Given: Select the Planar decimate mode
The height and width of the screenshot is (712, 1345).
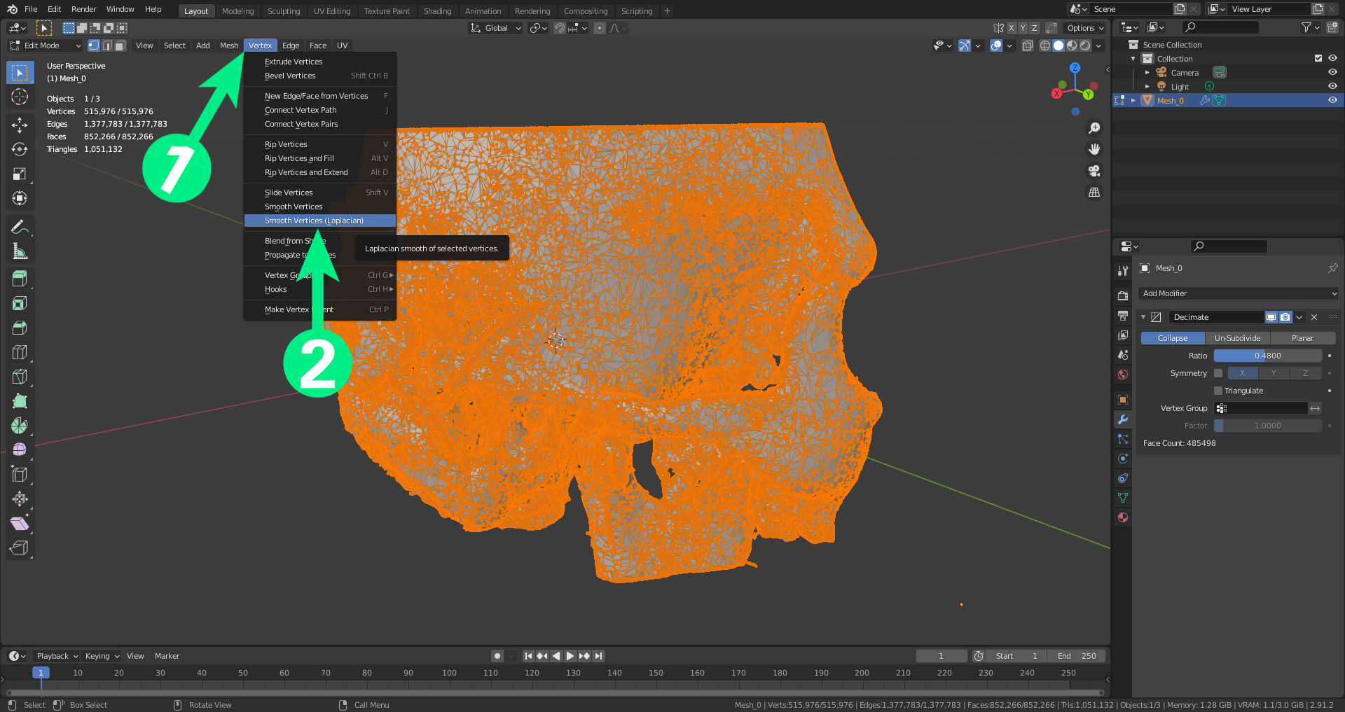Looking at the screenshot, I should click(x=1302, y=338).
